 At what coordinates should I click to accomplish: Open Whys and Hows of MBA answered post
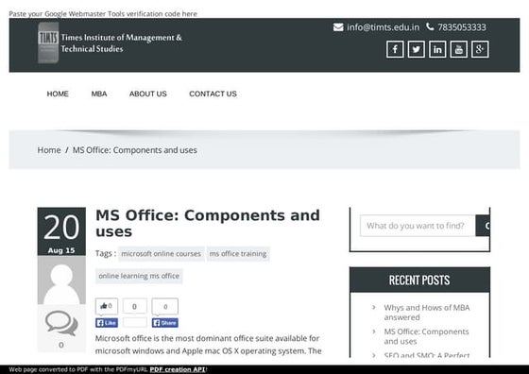427,313
